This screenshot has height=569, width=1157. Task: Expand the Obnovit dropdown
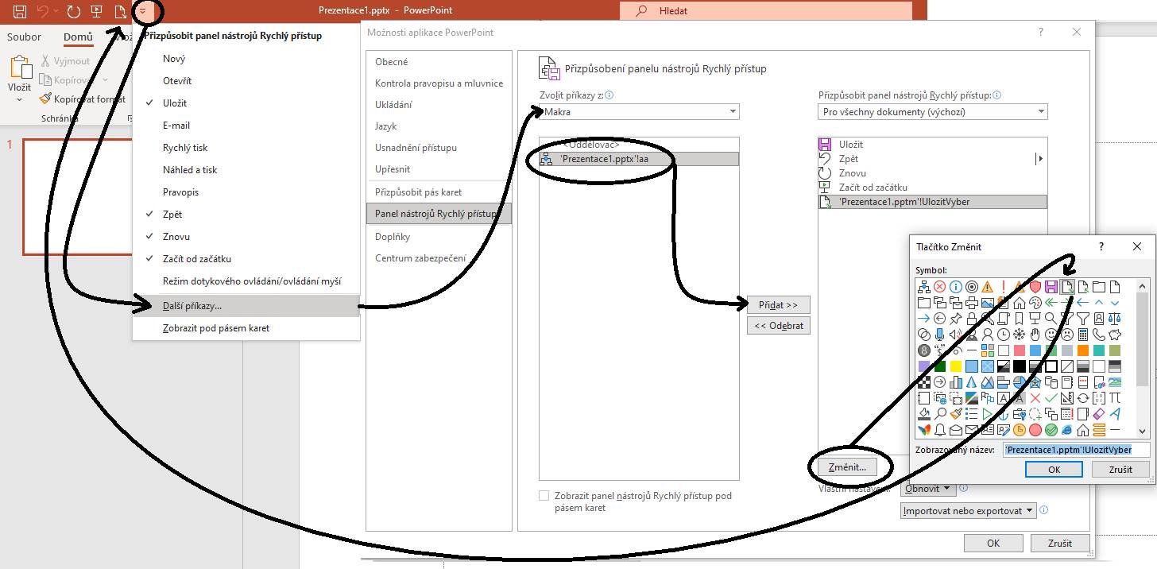(928, 489)
